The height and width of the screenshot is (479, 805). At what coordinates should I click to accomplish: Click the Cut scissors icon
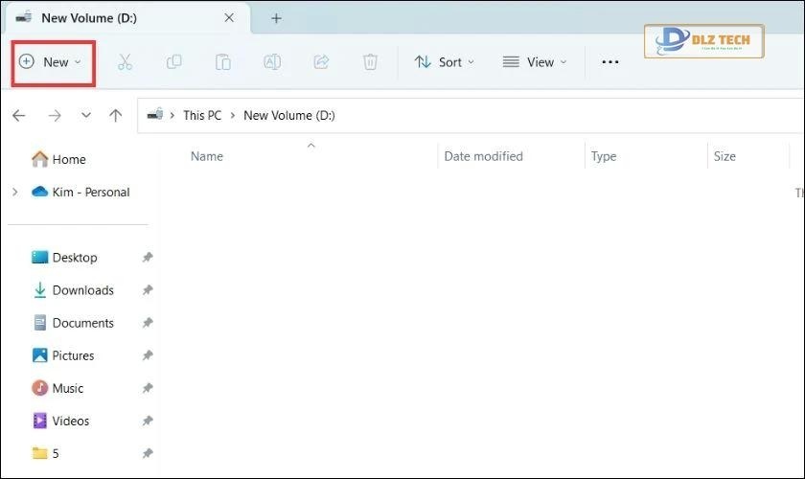pos(125,62)
